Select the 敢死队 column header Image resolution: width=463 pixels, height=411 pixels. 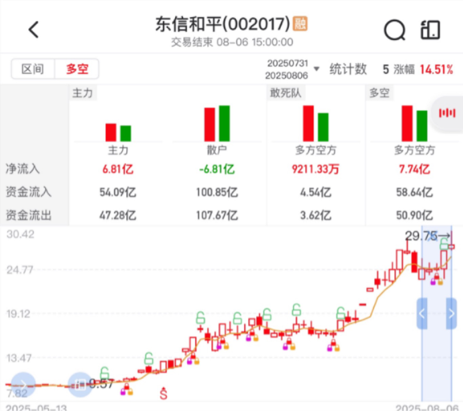click(x=286, y=93)
